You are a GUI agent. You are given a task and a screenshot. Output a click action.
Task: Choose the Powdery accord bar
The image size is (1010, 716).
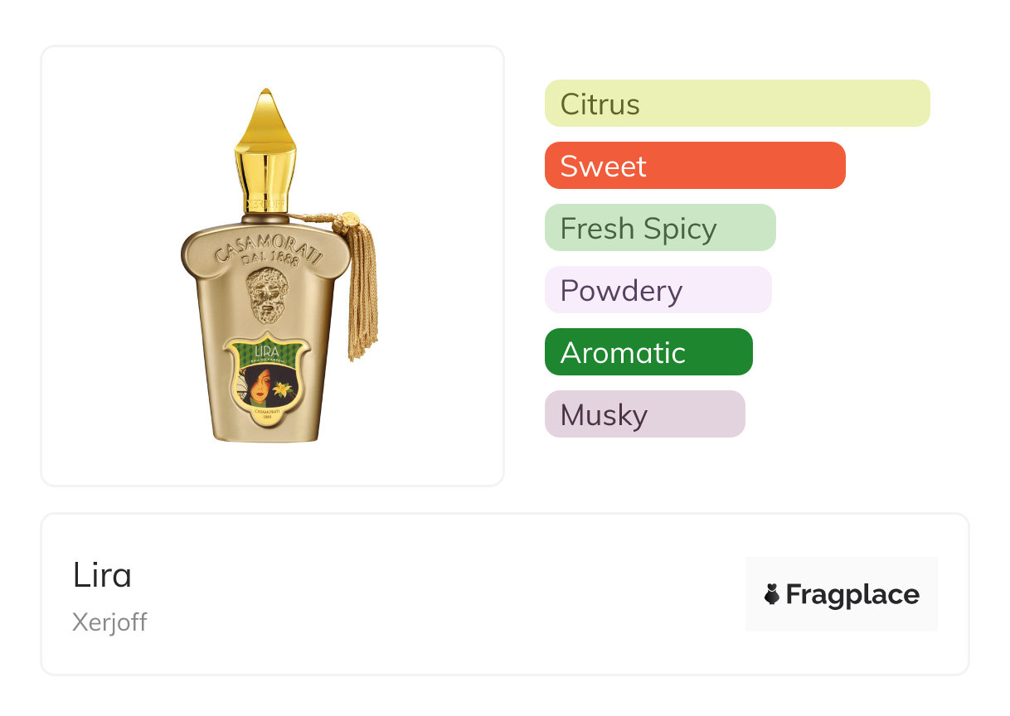[658, 290]
